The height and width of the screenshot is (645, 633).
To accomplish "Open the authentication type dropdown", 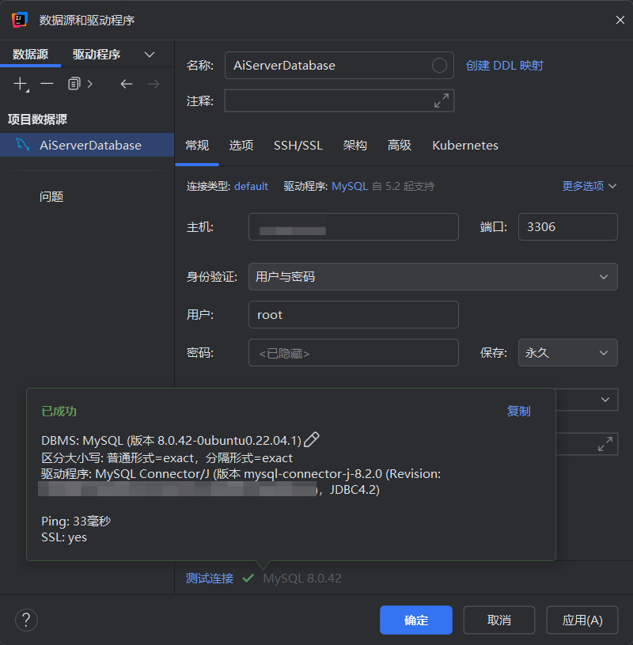I will 433,277.
